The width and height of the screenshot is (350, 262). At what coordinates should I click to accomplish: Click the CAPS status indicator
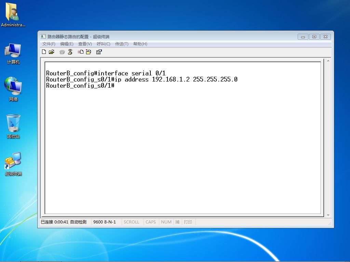[x=151, y=222]
